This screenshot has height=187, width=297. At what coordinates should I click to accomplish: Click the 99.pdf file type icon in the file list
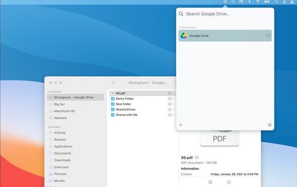(x=113, y=93)
